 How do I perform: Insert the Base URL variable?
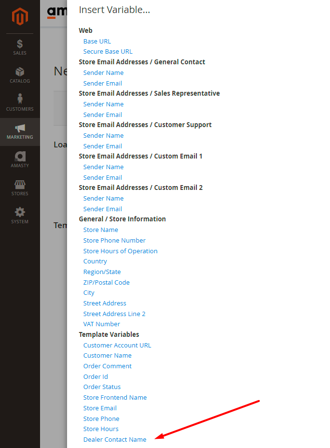pyautogui.click(x=97, y=41)
